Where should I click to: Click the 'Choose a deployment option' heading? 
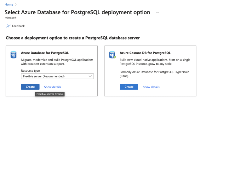(73, 38)
